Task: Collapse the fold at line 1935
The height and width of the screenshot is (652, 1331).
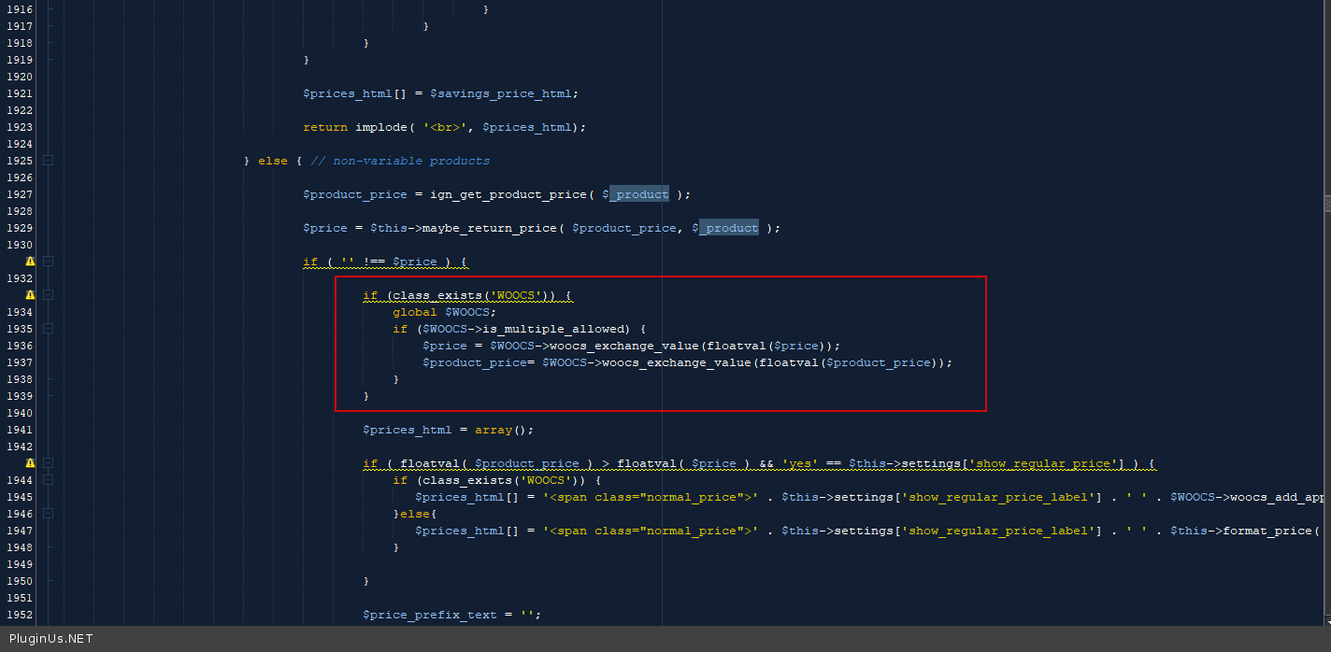Action: [x=49, y=329]
